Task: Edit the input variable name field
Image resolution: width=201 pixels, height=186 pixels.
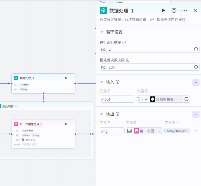Action: (117, 99)
